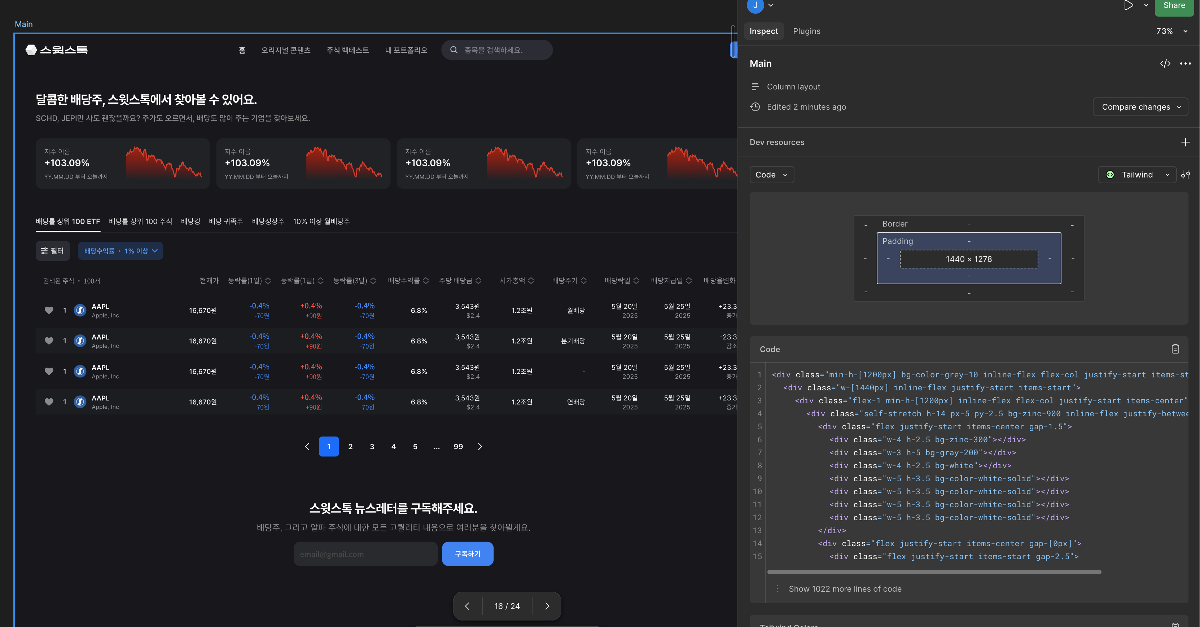Open the dropdown arrow beside the play button

click(1146, 5)
